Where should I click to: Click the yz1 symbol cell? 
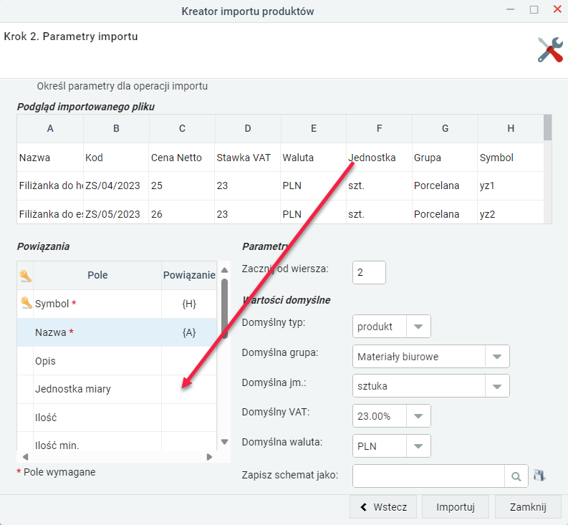point(511,186)
